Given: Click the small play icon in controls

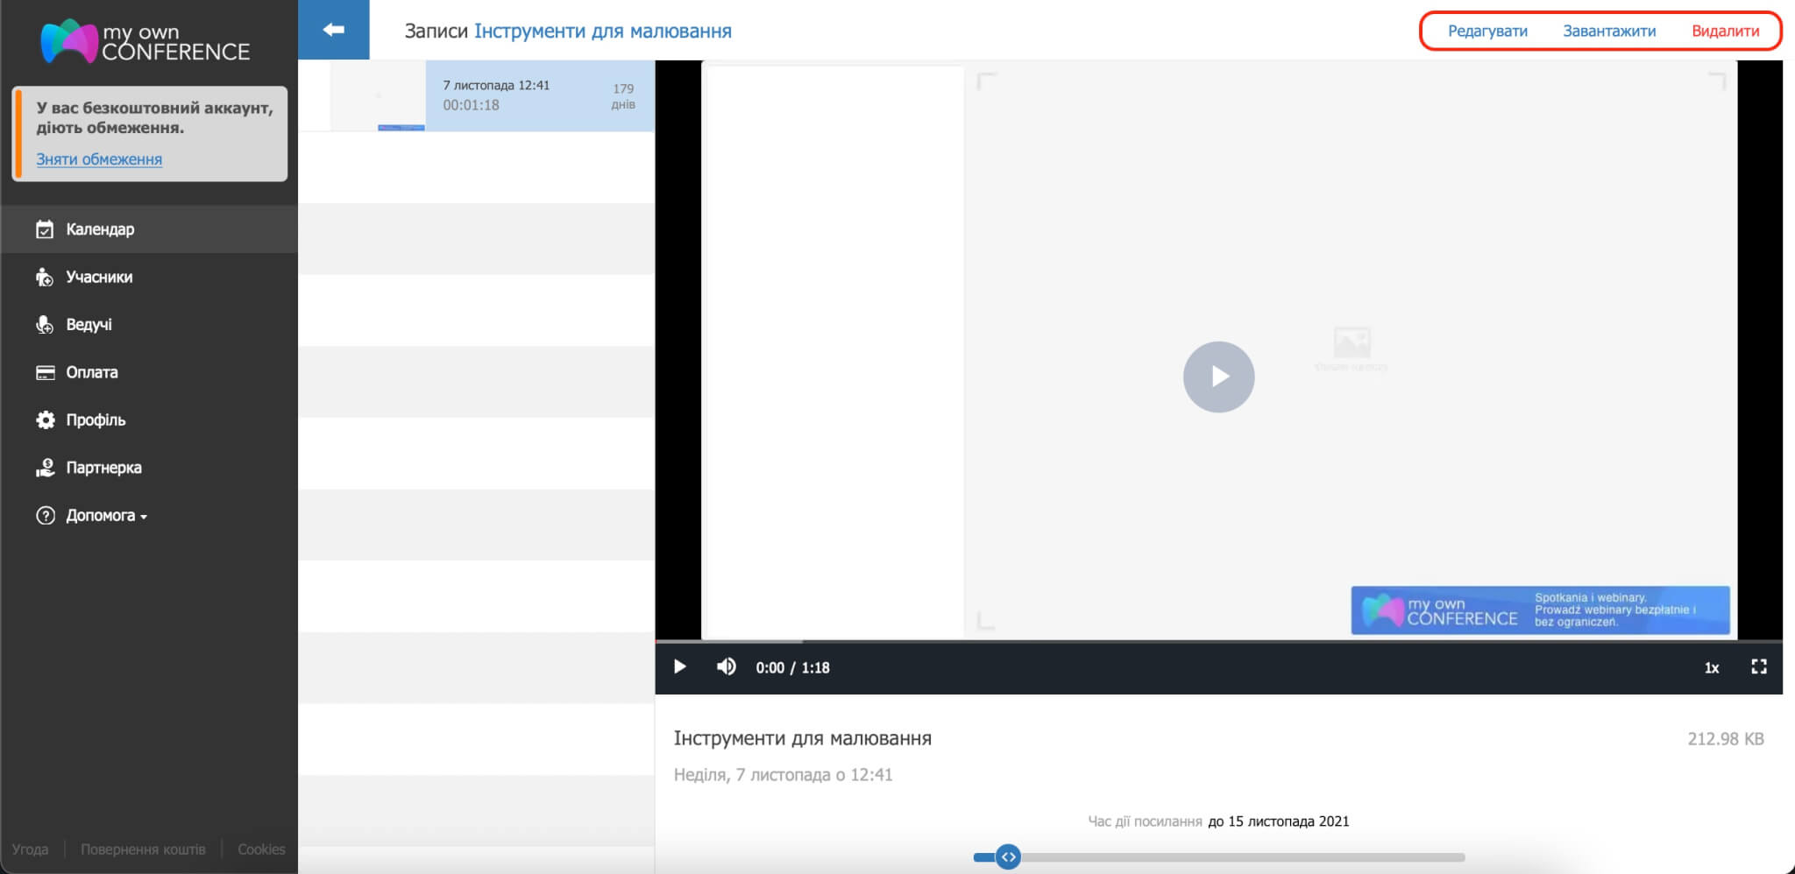Looking at the screenshot, I should click(679, 667).
